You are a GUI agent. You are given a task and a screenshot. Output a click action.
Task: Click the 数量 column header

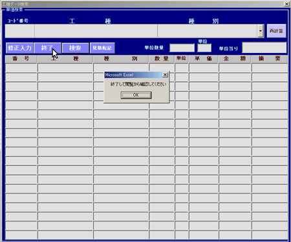(162, 59)
